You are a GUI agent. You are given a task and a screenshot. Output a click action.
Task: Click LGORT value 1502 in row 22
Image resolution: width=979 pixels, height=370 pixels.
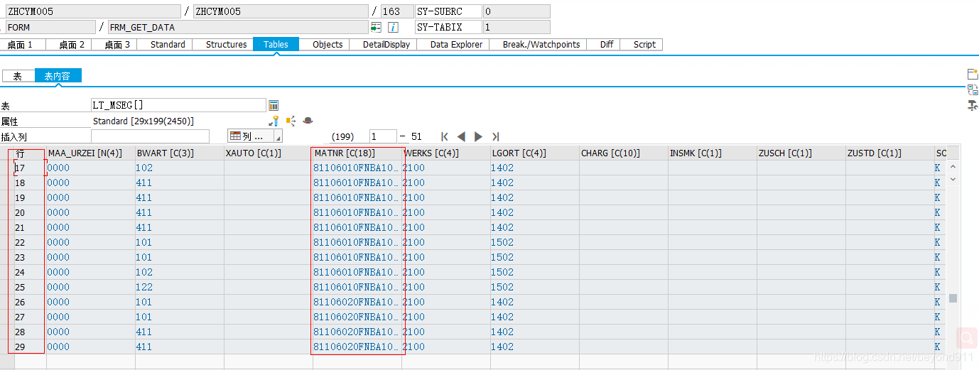point(502,242)
